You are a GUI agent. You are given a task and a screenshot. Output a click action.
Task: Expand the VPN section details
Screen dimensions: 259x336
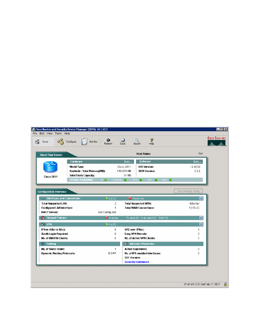point(201,224)
